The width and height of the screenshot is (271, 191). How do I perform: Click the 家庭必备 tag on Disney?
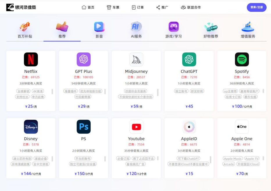click(41, 158)
